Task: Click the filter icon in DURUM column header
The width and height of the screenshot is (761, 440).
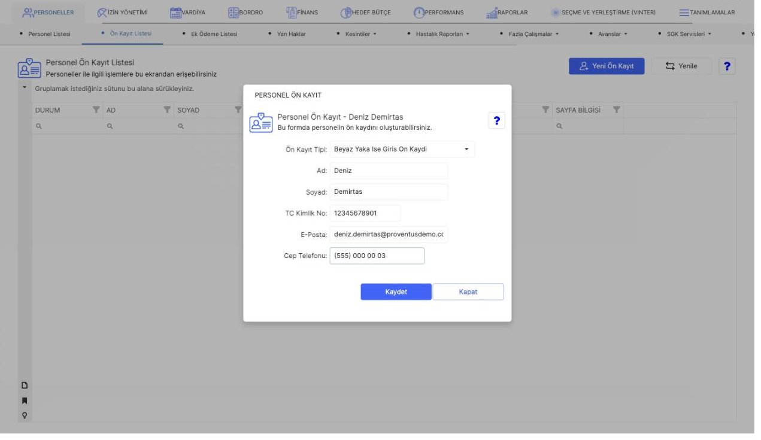Action: coord(95,110)
